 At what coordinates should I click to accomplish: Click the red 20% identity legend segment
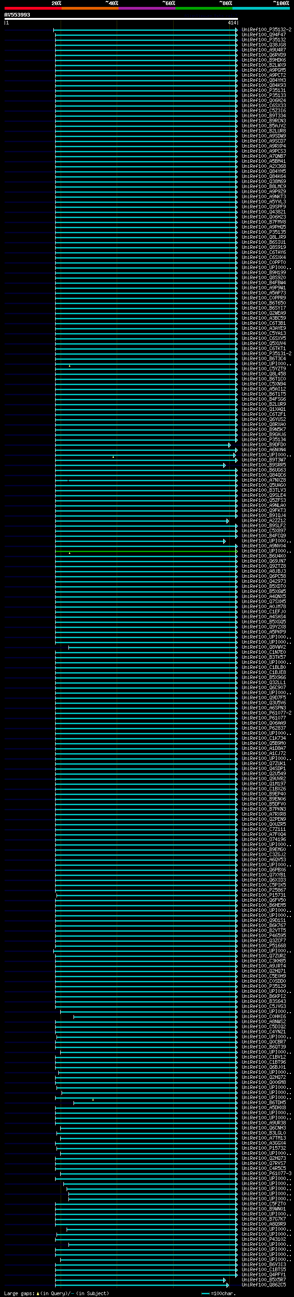(x=33, y=8)
